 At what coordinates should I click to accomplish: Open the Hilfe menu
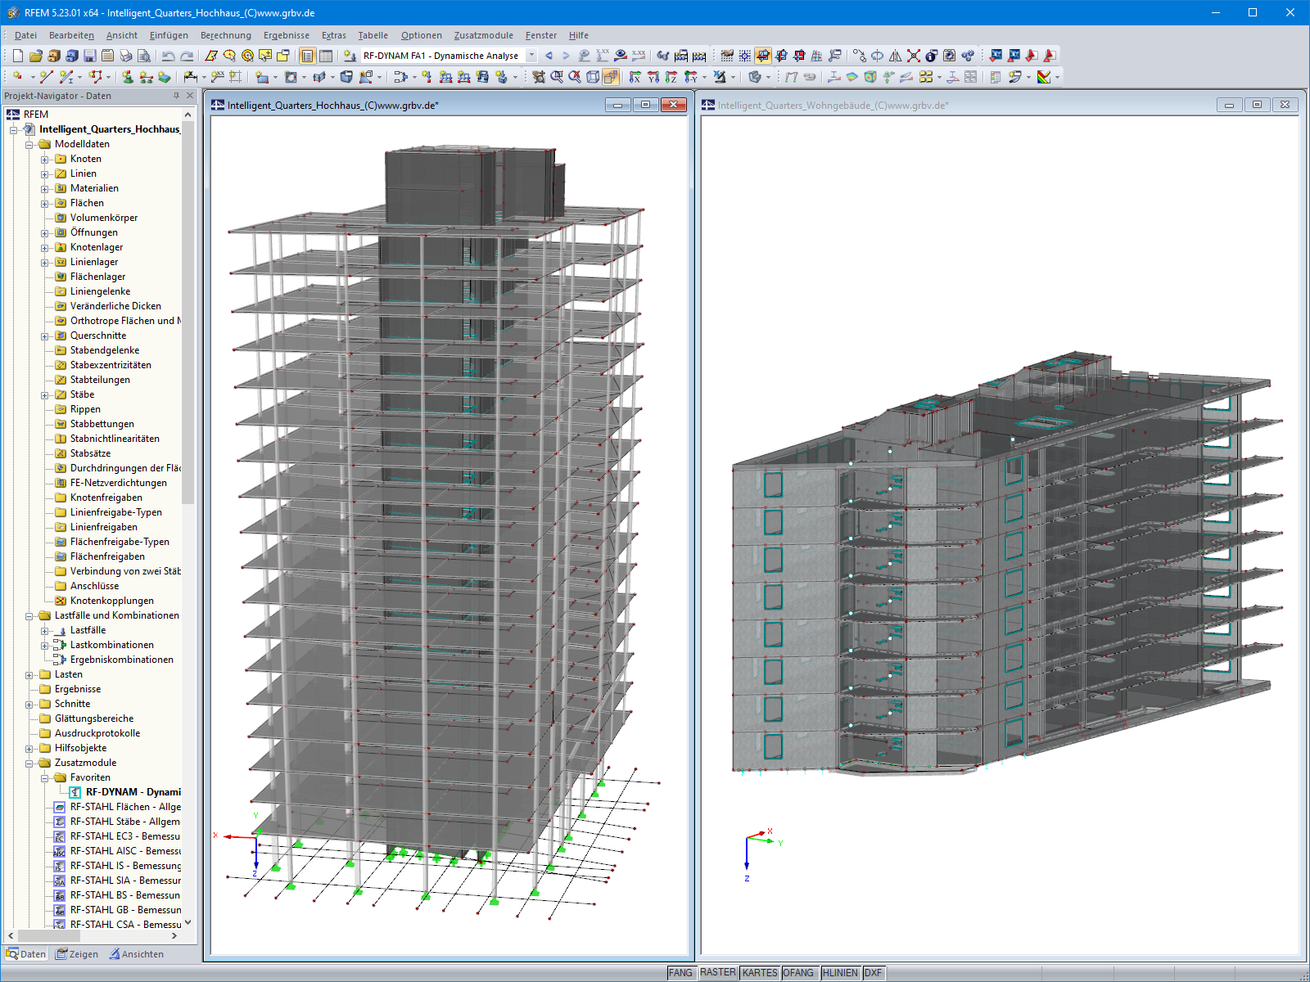(579, 35)
